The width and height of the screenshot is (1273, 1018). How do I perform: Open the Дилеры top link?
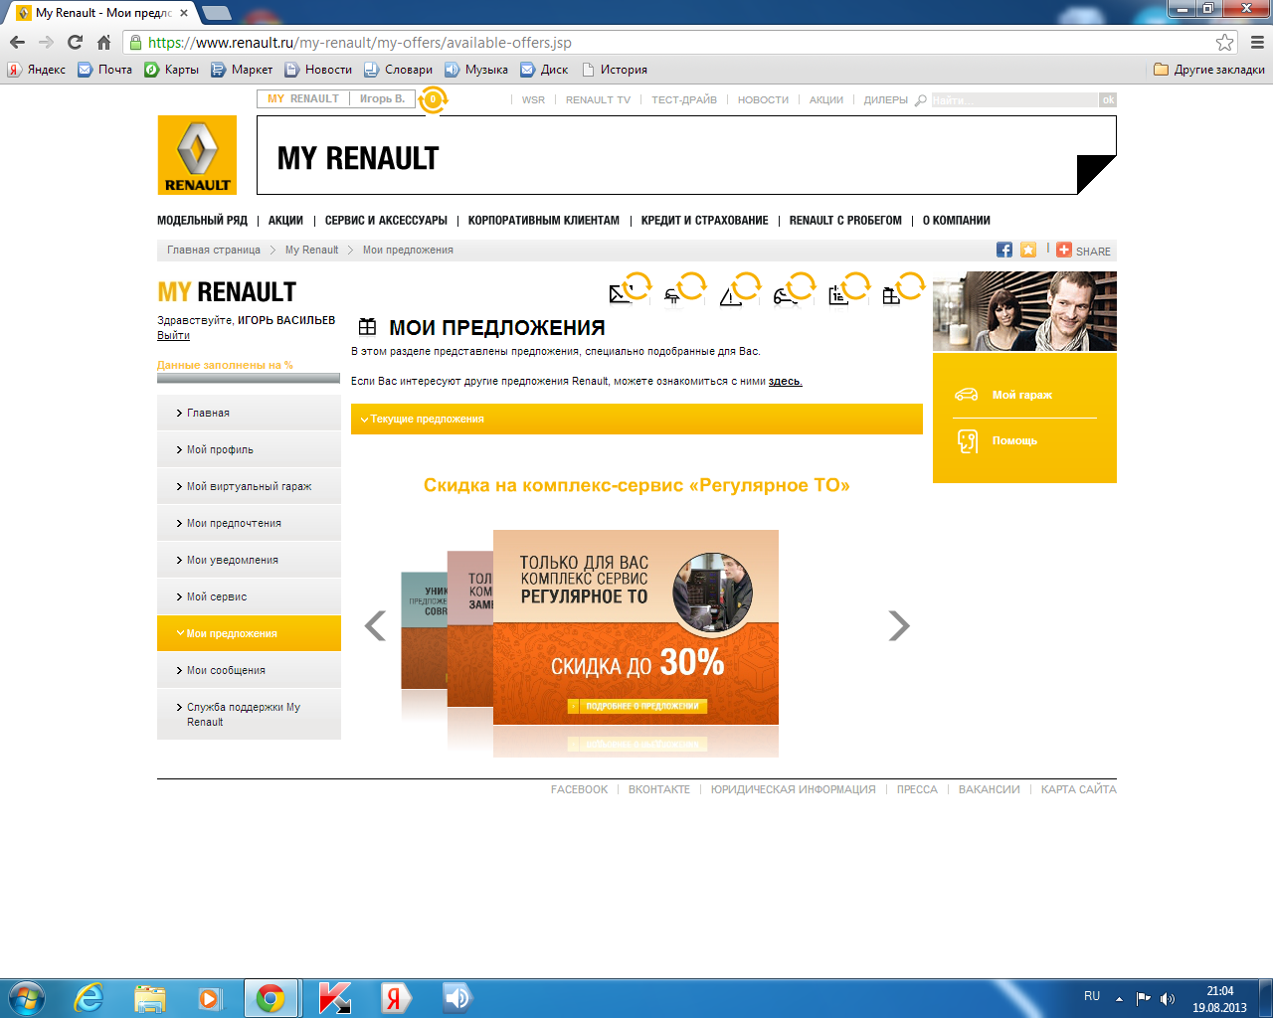(x=885, y=100)
